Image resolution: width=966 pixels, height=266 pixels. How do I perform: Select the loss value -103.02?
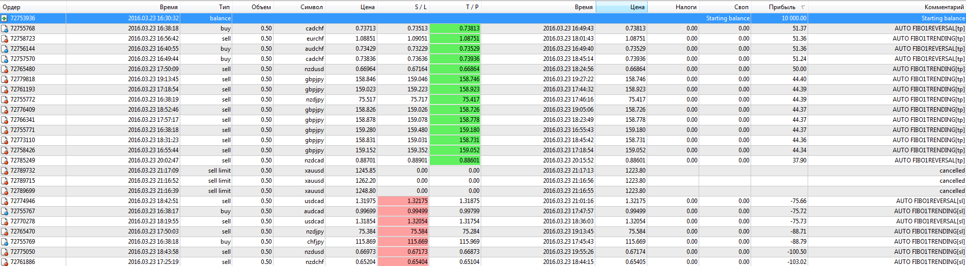pos(797,262)
